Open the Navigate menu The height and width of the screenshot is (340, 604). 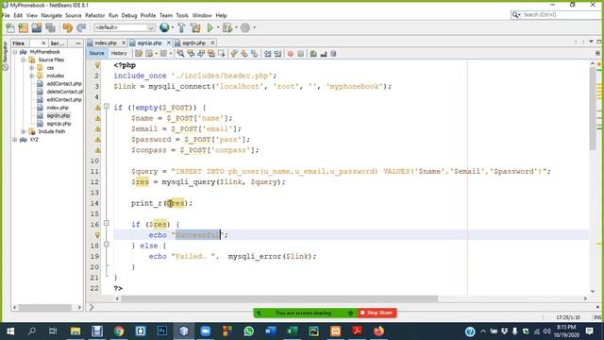click(51, 15)
